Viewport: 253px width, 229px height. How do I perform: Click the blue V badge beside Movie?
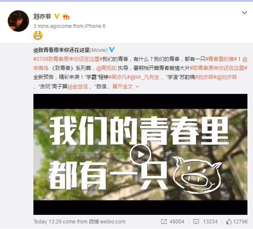112,50
